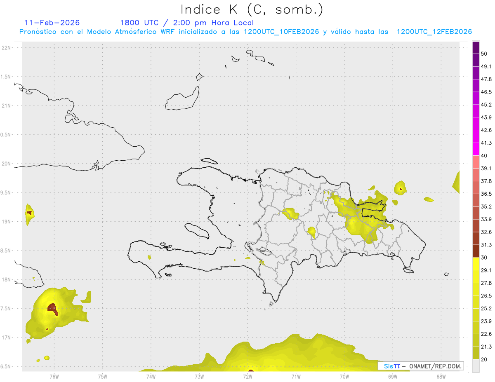Click the latitude label "8.5N"
Image resolution: width=495 pixels, height=382 pixels.
[x=6, y=251]
